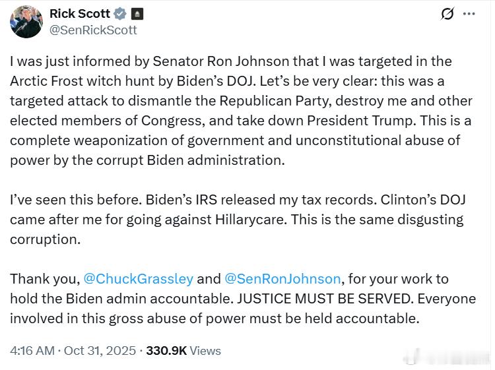The height and width of the screenshot is (370, 495).
Task: Follow the @ChuckGrassley mention link
Action: click(x=139, y=279)
